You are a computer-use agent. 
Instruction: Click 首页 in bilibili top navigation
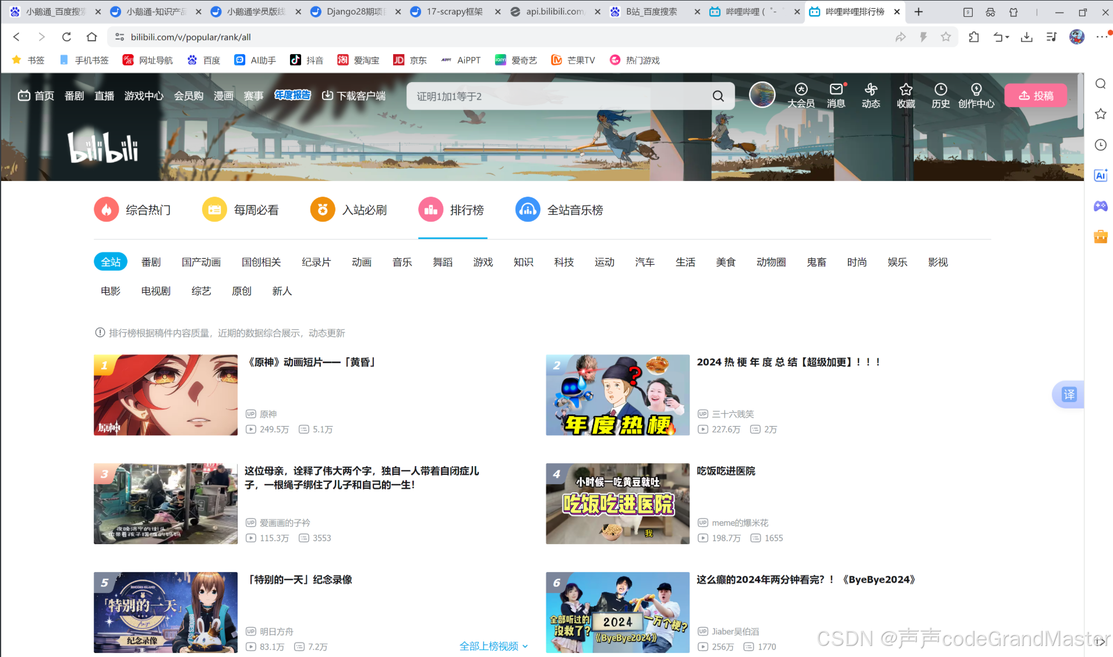click(36, 95)
